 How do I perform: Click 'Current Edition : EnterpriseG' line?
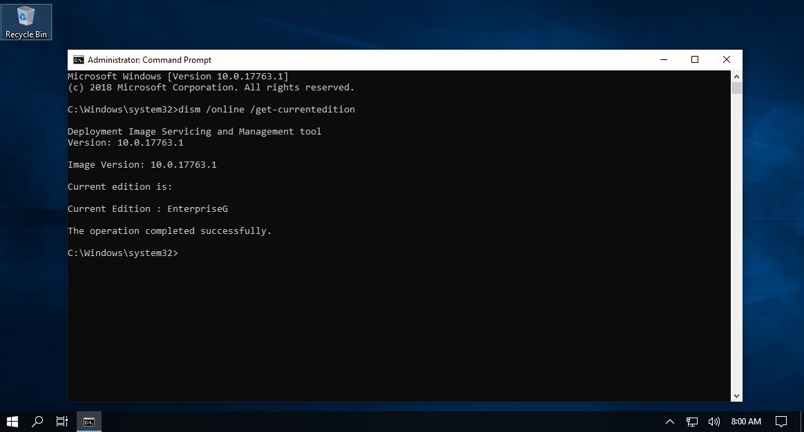click(148, 208)
